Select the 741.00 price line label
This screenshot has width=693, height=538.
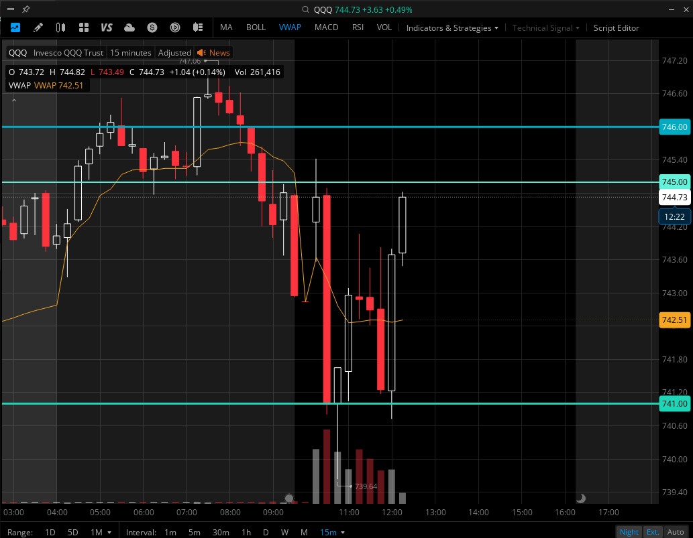(674, 403)
